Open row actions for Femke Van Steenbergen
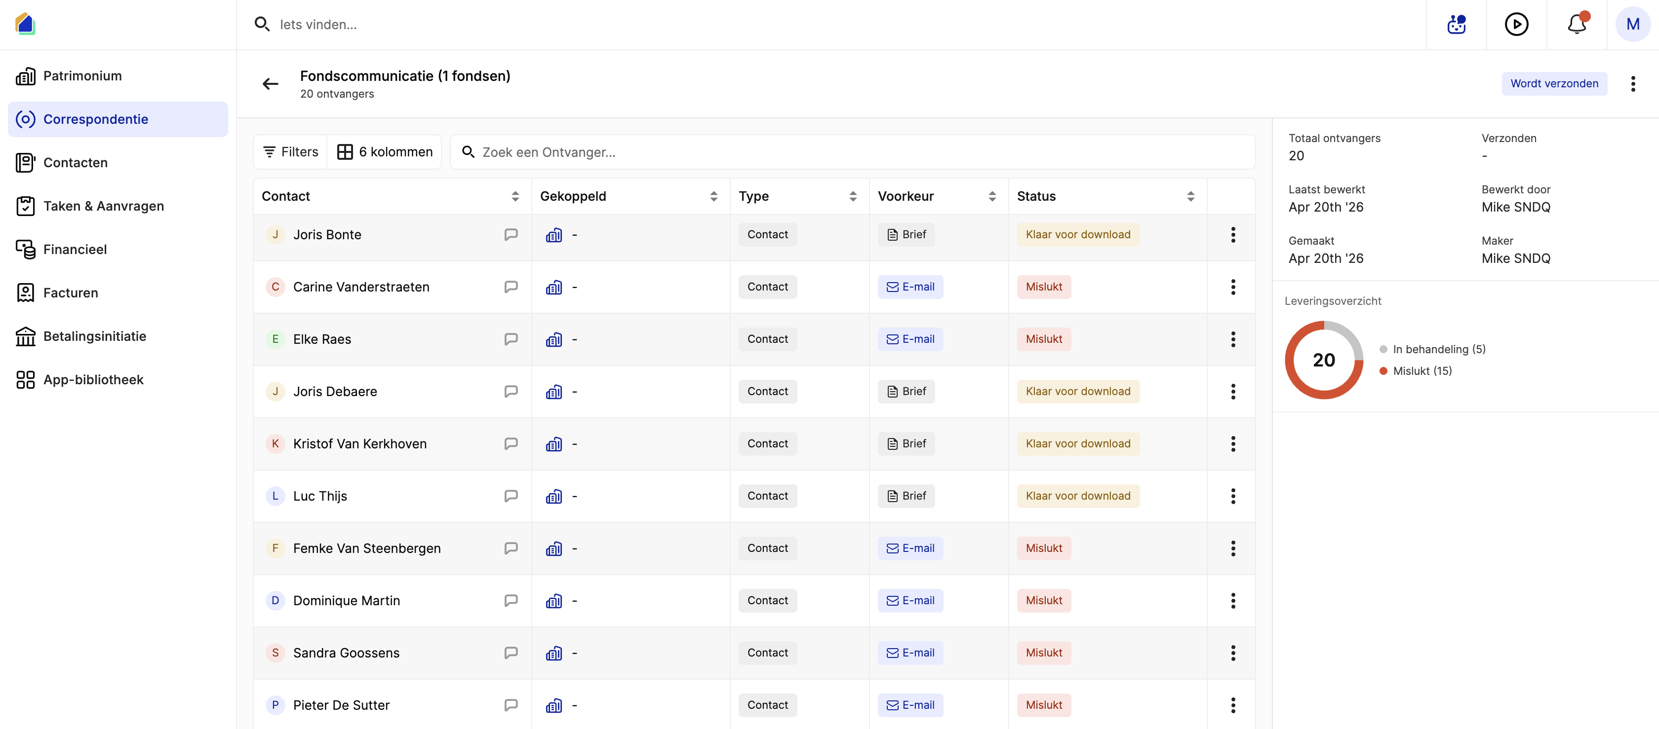 pyautogui.click(x=1233, y=548)
